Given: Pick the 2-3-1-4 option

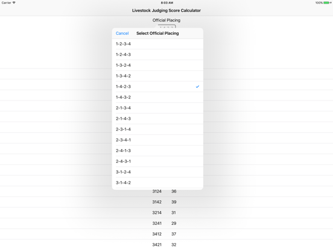Looking at the screenshot, I should point(157,129).
